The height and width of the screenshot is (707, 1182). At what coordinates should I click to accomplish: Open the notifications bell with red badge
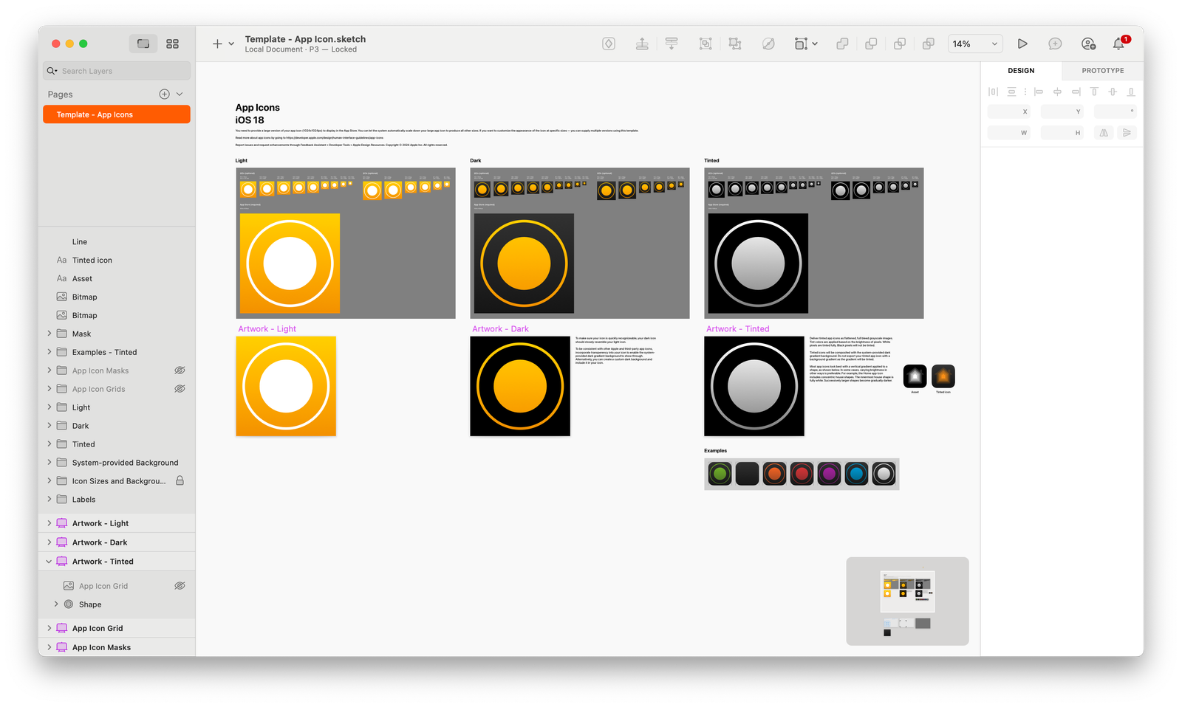tap(1118, 44)
